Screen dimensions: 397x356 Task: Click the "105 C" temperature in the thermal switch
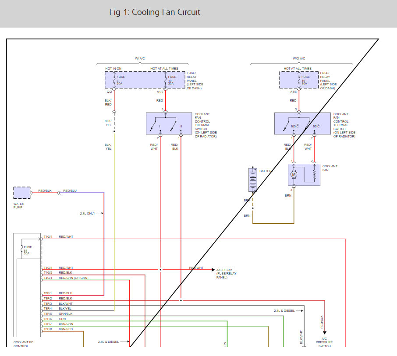[294, 126]
